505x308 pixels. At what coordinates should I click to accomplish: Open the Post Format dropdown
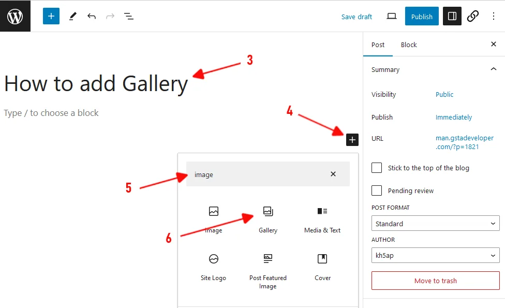point(435,224)
